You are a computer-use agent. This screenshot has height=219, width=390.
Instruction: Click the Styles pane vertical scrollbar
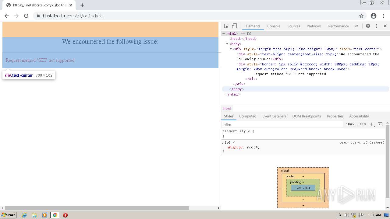tap(388, 161)
